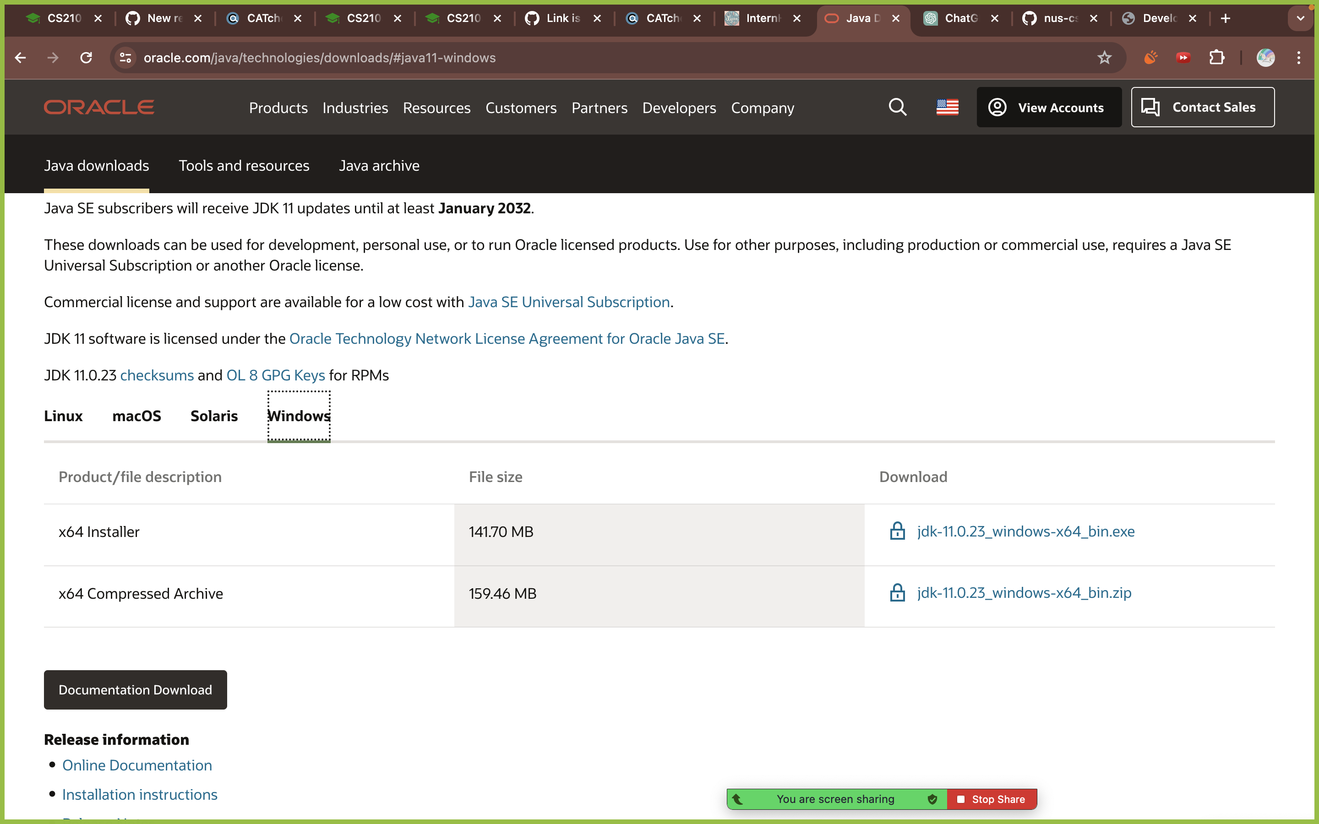Stop the screen share

pyautogui.click(x=992, y=799)
